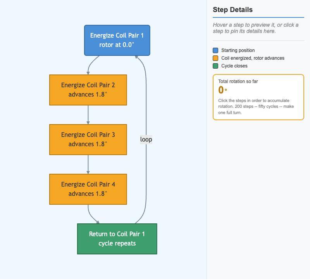Click the blue Starting position swatch
Image resolution: width=310 pixels, height=280 pixels.
215,50
